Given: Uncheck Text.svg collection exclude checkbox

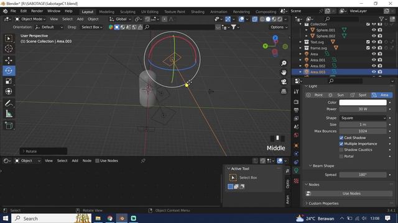Looking at the screenshot, I should coord(368,42).
